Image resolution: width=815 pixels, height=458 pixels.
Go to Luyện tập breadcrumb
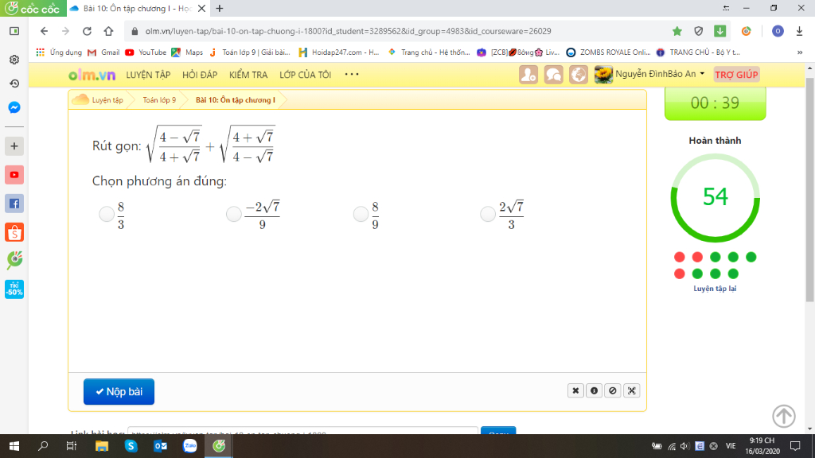[107, 99]
